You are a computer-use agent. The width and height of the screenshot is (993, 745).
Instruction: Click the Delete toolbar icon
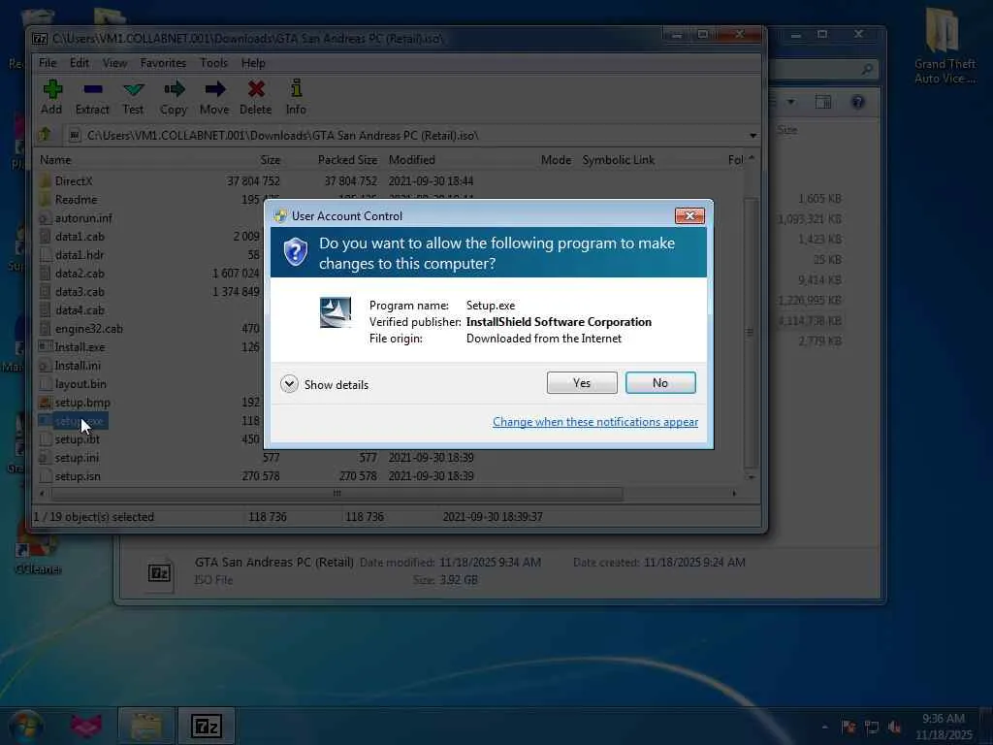click(x=256, y=97)
